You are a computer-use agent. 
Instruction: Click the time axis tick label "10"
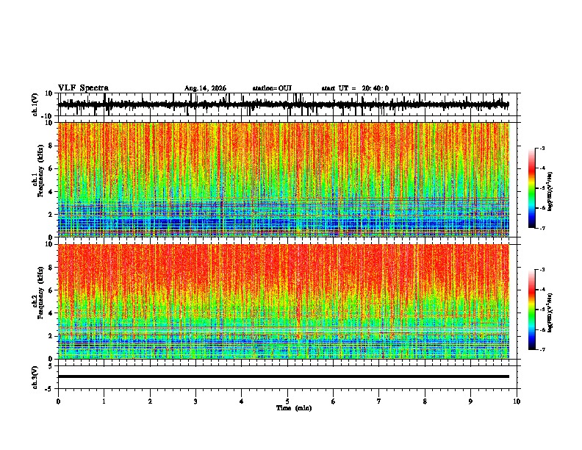pyautogui.click(x=517, y=401)
